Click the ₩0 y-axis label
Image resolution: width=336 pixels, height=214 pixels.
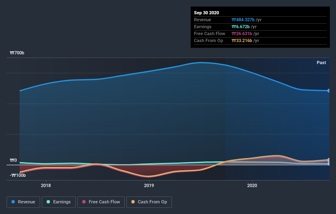13,160
